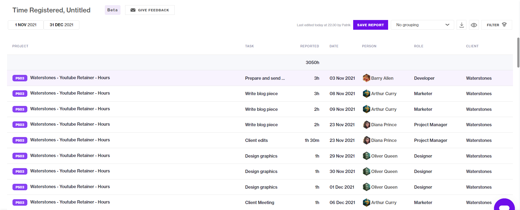
Task: Click the 3050h total hours value
Action: click(x=312, y=62)
